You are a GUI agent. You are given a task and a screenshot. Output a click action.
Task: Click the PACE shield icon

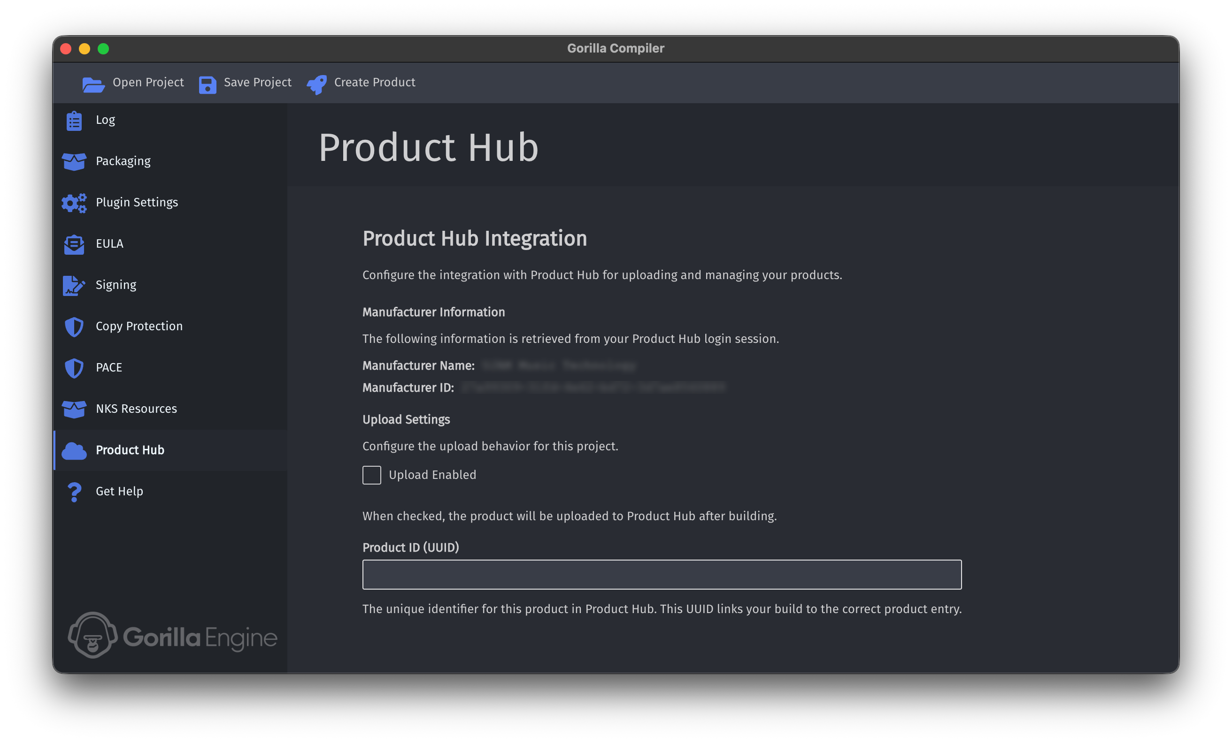pyautogui.click(x=74, y=368)
